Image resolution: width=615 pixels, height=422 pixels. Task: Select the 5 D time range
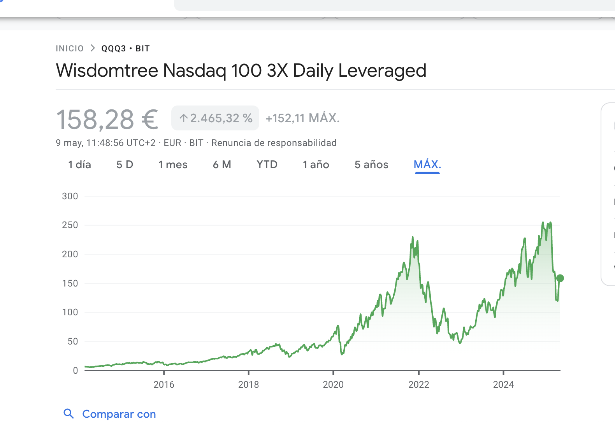tap(125, 165)
